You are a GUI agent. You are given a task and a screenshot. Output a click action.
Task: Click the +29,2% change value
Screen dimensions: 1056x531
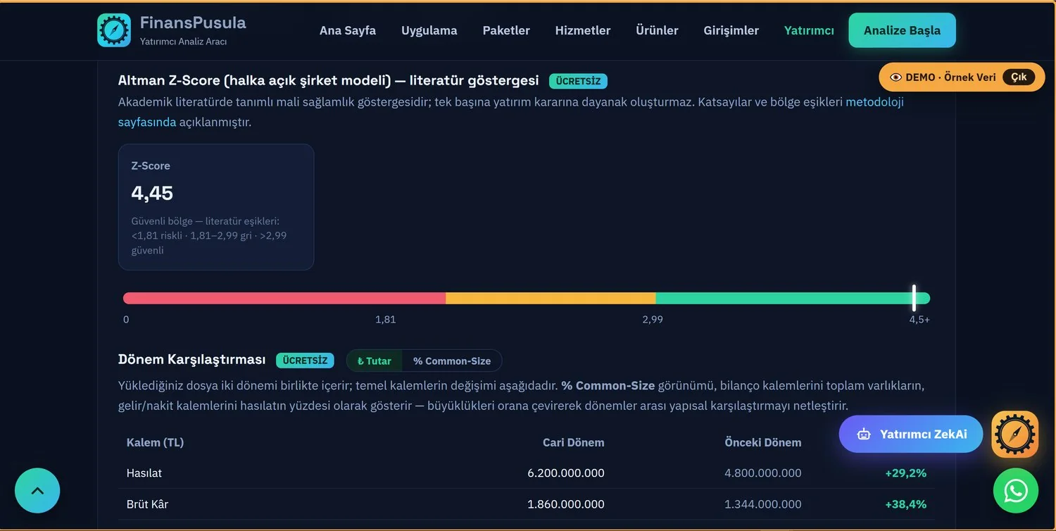pos(906,473)
